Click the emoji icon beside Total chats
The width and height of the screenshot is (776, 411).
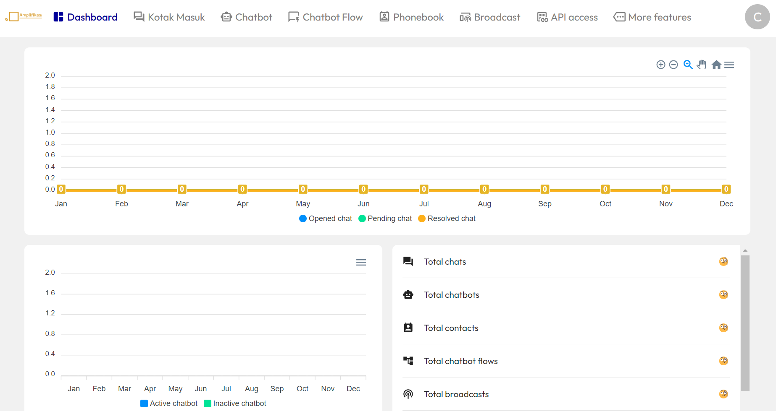(723, 262)
